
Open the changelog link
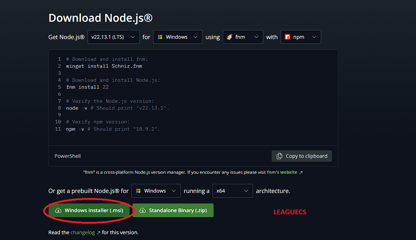click(x=83, y=232)
